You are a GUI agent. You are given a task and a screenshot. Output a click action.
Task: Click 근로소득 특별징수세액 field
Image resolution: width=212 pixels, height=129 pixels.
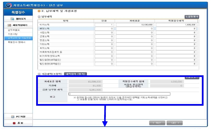[x=176, y=36]
